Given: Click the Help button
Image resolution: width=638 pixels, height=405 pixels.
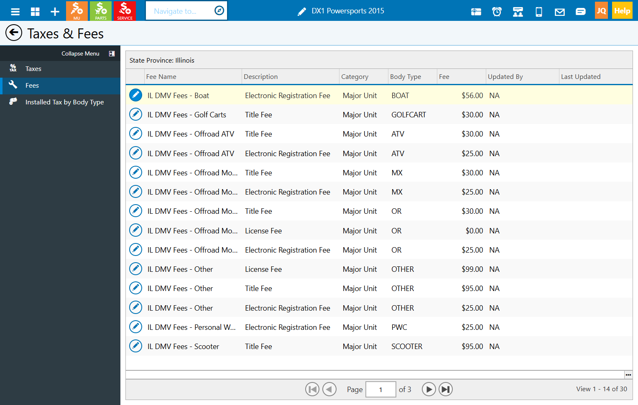Looking at the screenshot, I should click(x=622, y=10).
